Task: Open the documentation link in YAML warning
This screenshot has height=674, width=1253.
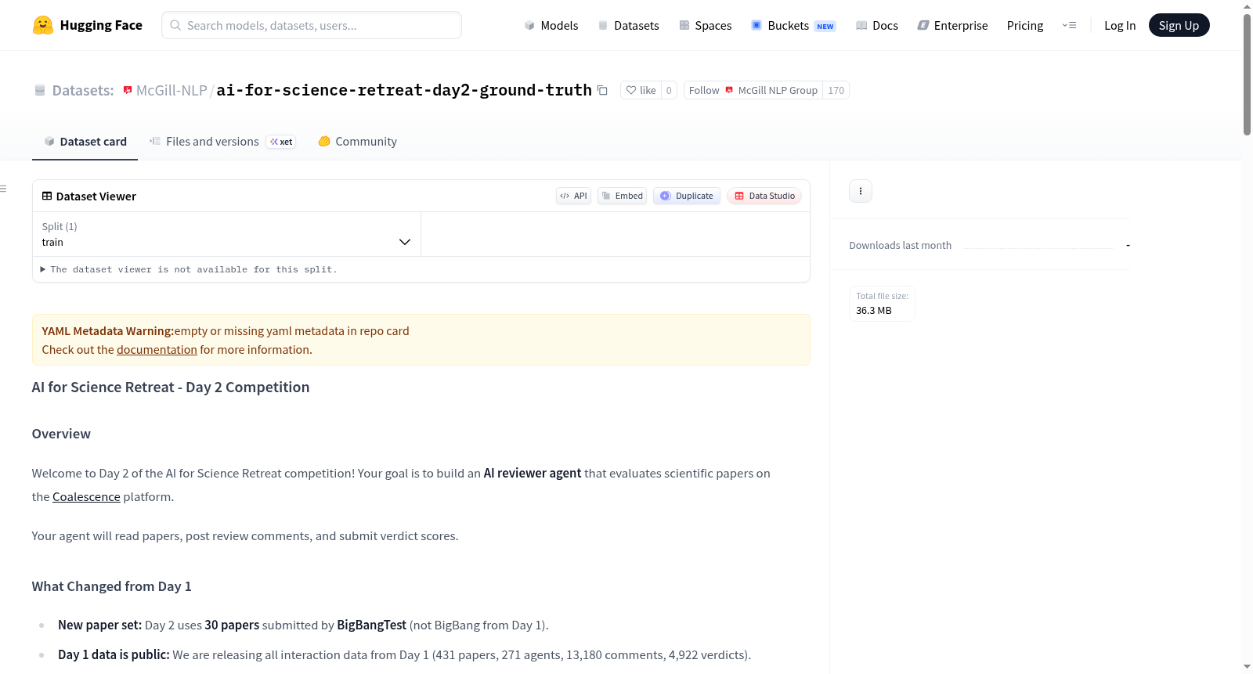Action: (157, 350)
